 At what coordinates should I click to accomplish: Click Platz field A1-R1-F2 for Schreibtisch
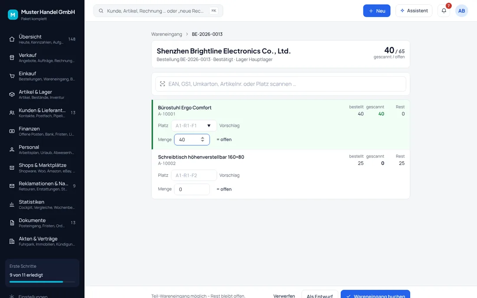pos(194,175)
